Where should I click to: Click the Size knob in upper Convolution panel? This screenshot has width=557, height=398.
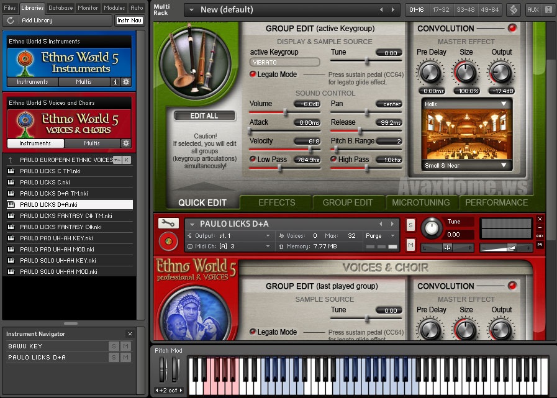pyautogui.click(x=465, y=72)
